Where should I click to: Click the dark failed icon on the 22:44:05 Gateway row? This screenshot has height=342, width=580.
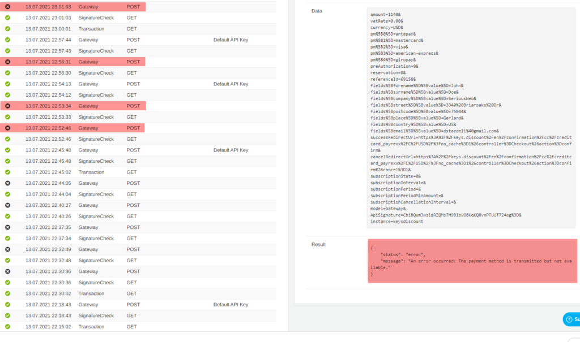click(x=7, y=184)
